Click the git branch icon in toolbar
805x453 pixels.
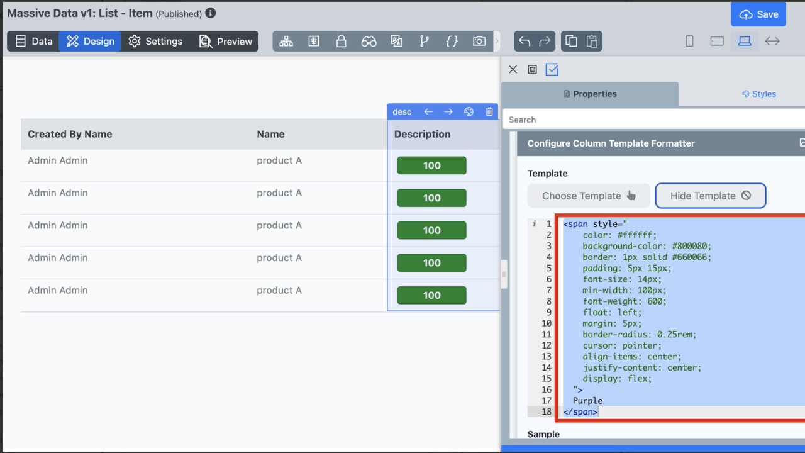[x=425, y=42]
